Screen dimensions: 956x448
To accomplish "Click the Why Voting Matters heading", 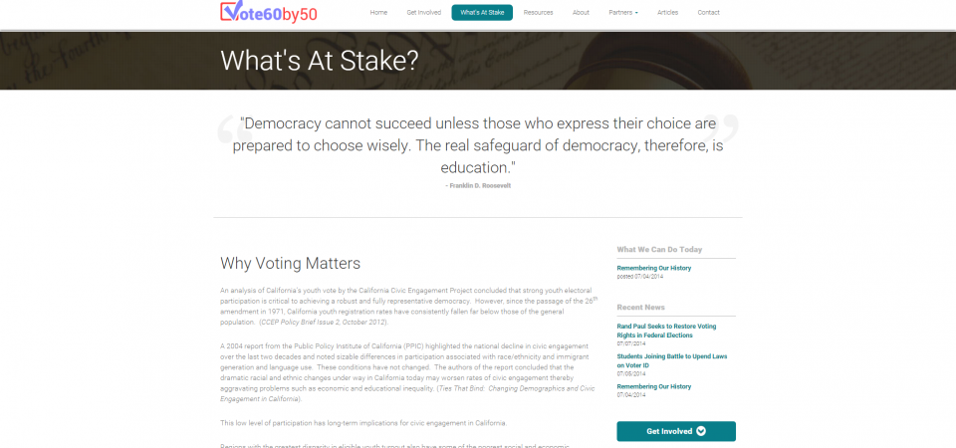I will point(290,263).
